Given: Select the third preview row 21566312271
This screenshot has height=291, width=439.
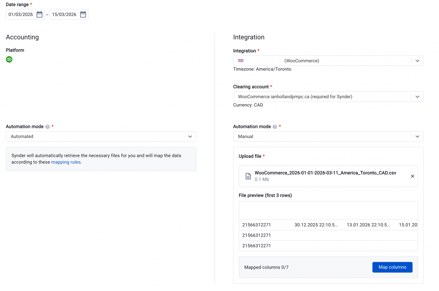Looking at the screenshot, I should (256, 246).
